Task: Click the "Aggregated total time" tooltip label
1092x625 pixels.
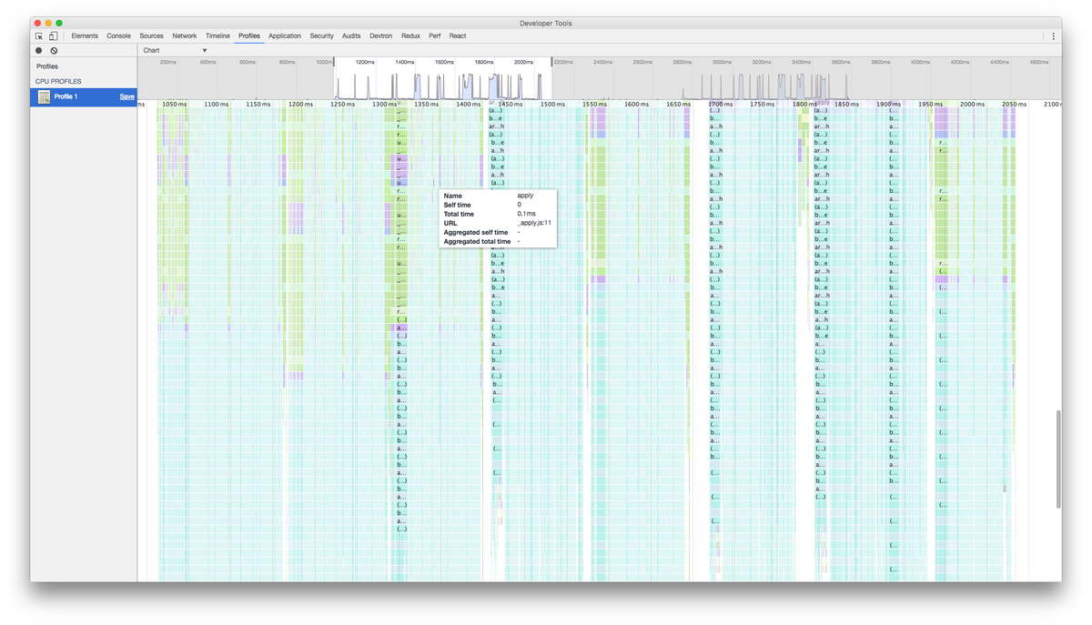Action: tap(477, 241)
